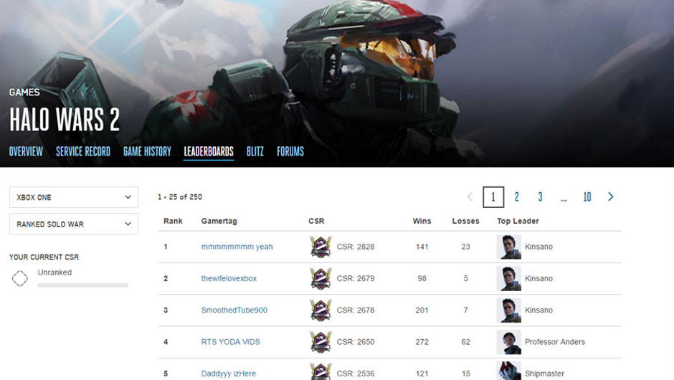674x380 pixels.
Task: Open the Forums tab
Action: [x=290, y=151]
